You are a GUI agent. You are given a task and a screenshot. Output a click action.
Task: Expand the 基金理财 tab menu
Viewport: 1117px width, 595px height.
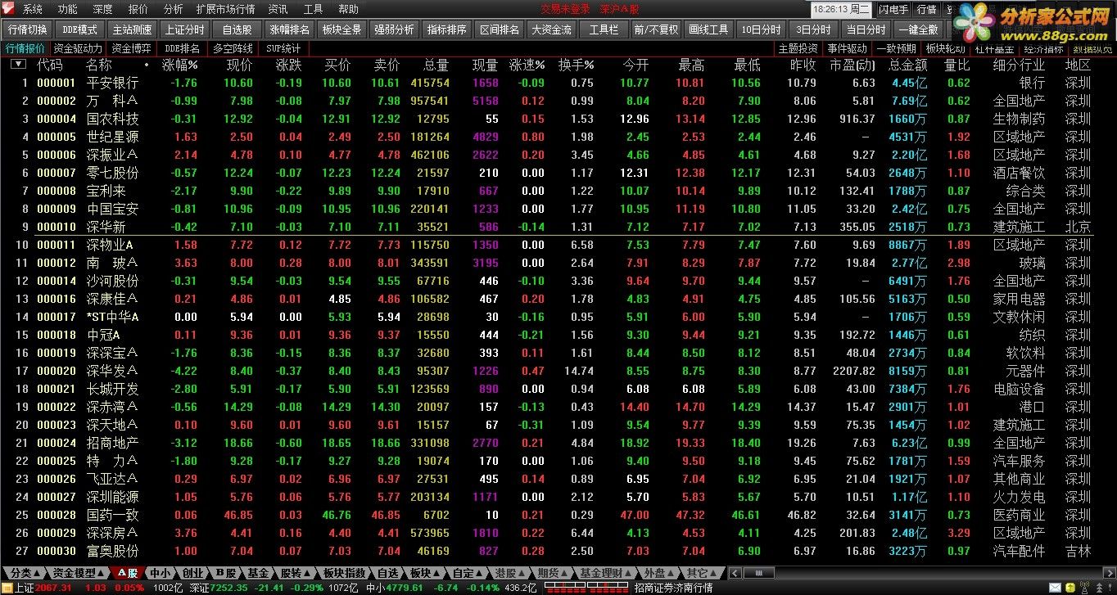pyautogui.click(x=628, y=575)
